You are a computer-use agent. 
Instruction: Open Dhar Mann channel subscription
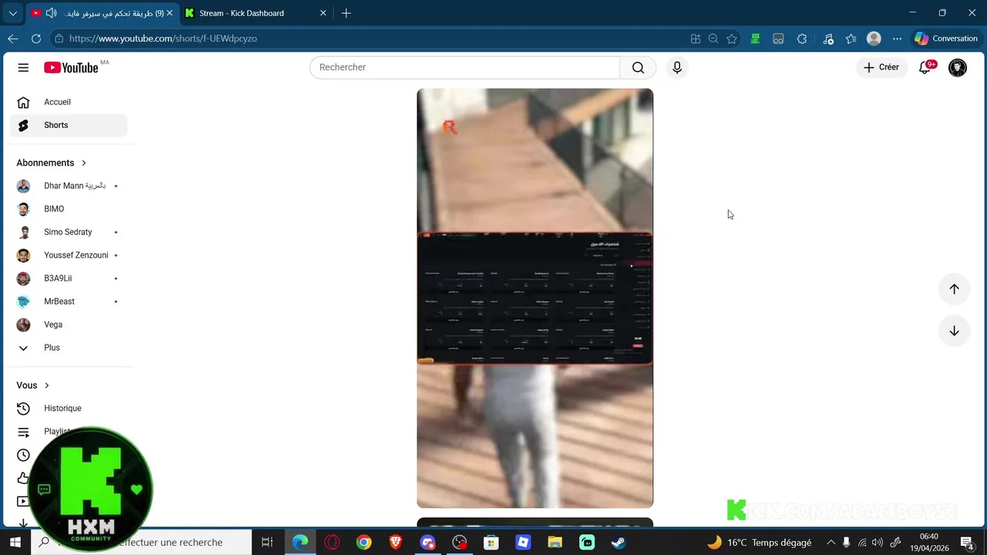pyautogui.click(x=69, y=186)
